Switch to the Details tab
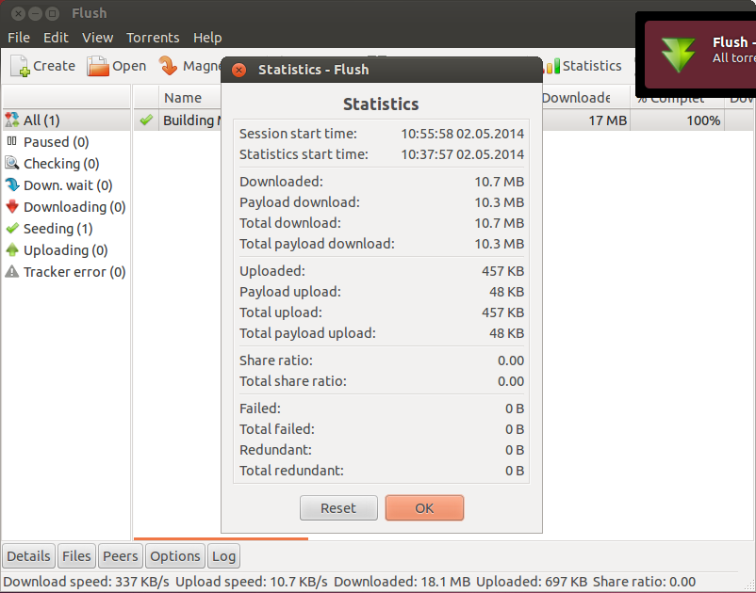The image size is (756, 593). click(28, 556)
